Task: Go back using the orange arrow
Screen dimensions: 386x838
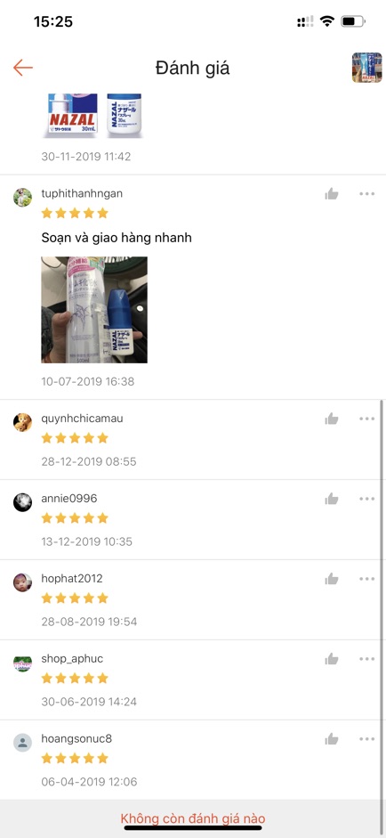Action: (x=23, y=68)
